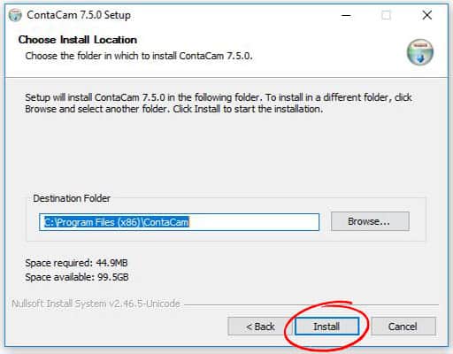Click the Space available 99.5GB label
The image size is (453, 354).
coord(77,277)
